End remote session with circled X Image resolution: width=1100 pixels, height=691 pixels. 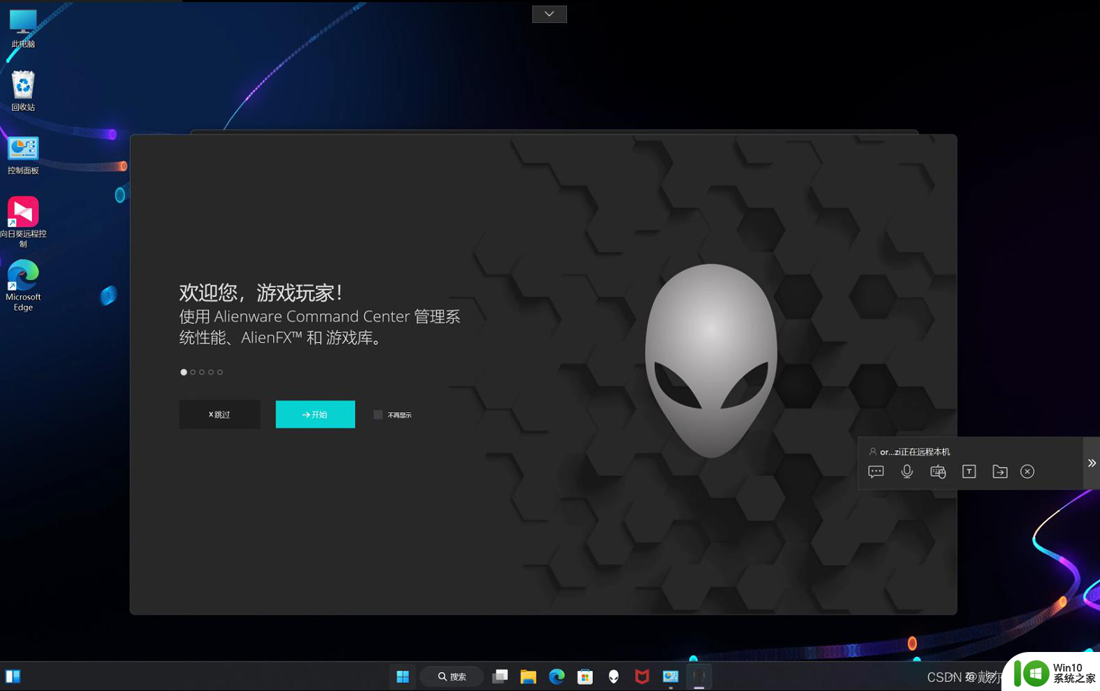point(1027,472)
